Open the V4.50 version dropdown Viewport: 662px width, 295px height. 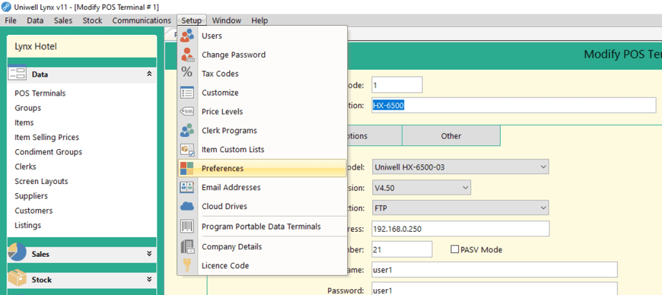(464, 188)
